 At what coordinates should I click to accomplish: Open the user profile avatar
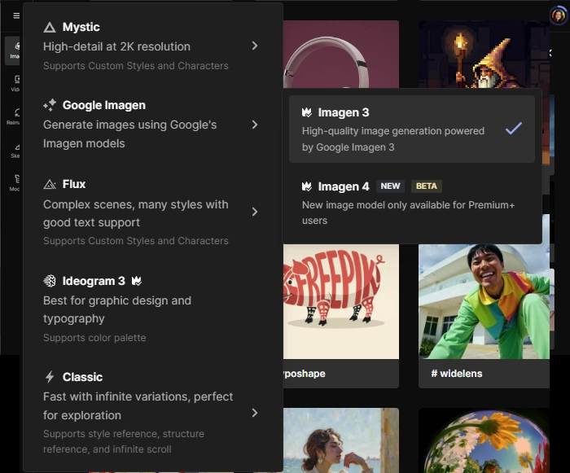[558, 15]
